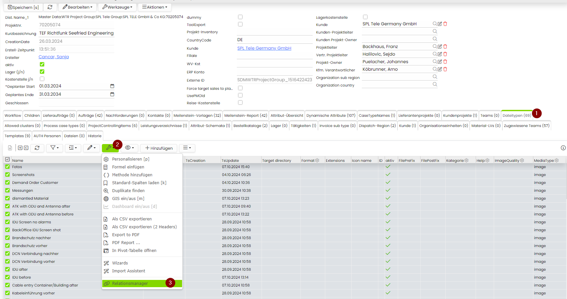Sort by the TsUpdate column header
The width and height of the screenshot is (567, 299).
(230, 161)
